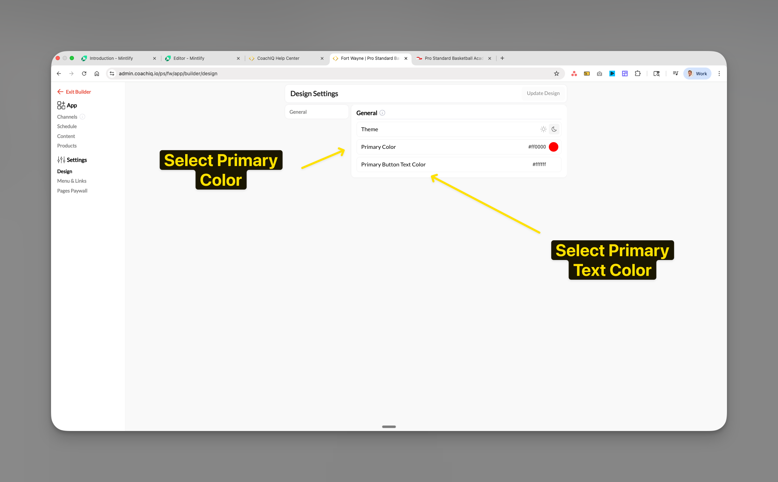Image resolution: width=778 pixels, height=482 pixels.
Task: Bookmark the page with the star icon
Action: click(x=557, y=74)
